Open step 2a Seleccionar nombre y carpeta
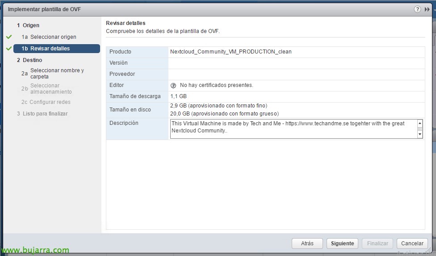This screenshot has height=256, width=436. tap(53, 74)
